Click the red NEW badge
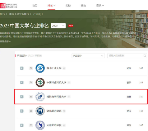This screenshot has width=148, height=131. coord(71,26)
